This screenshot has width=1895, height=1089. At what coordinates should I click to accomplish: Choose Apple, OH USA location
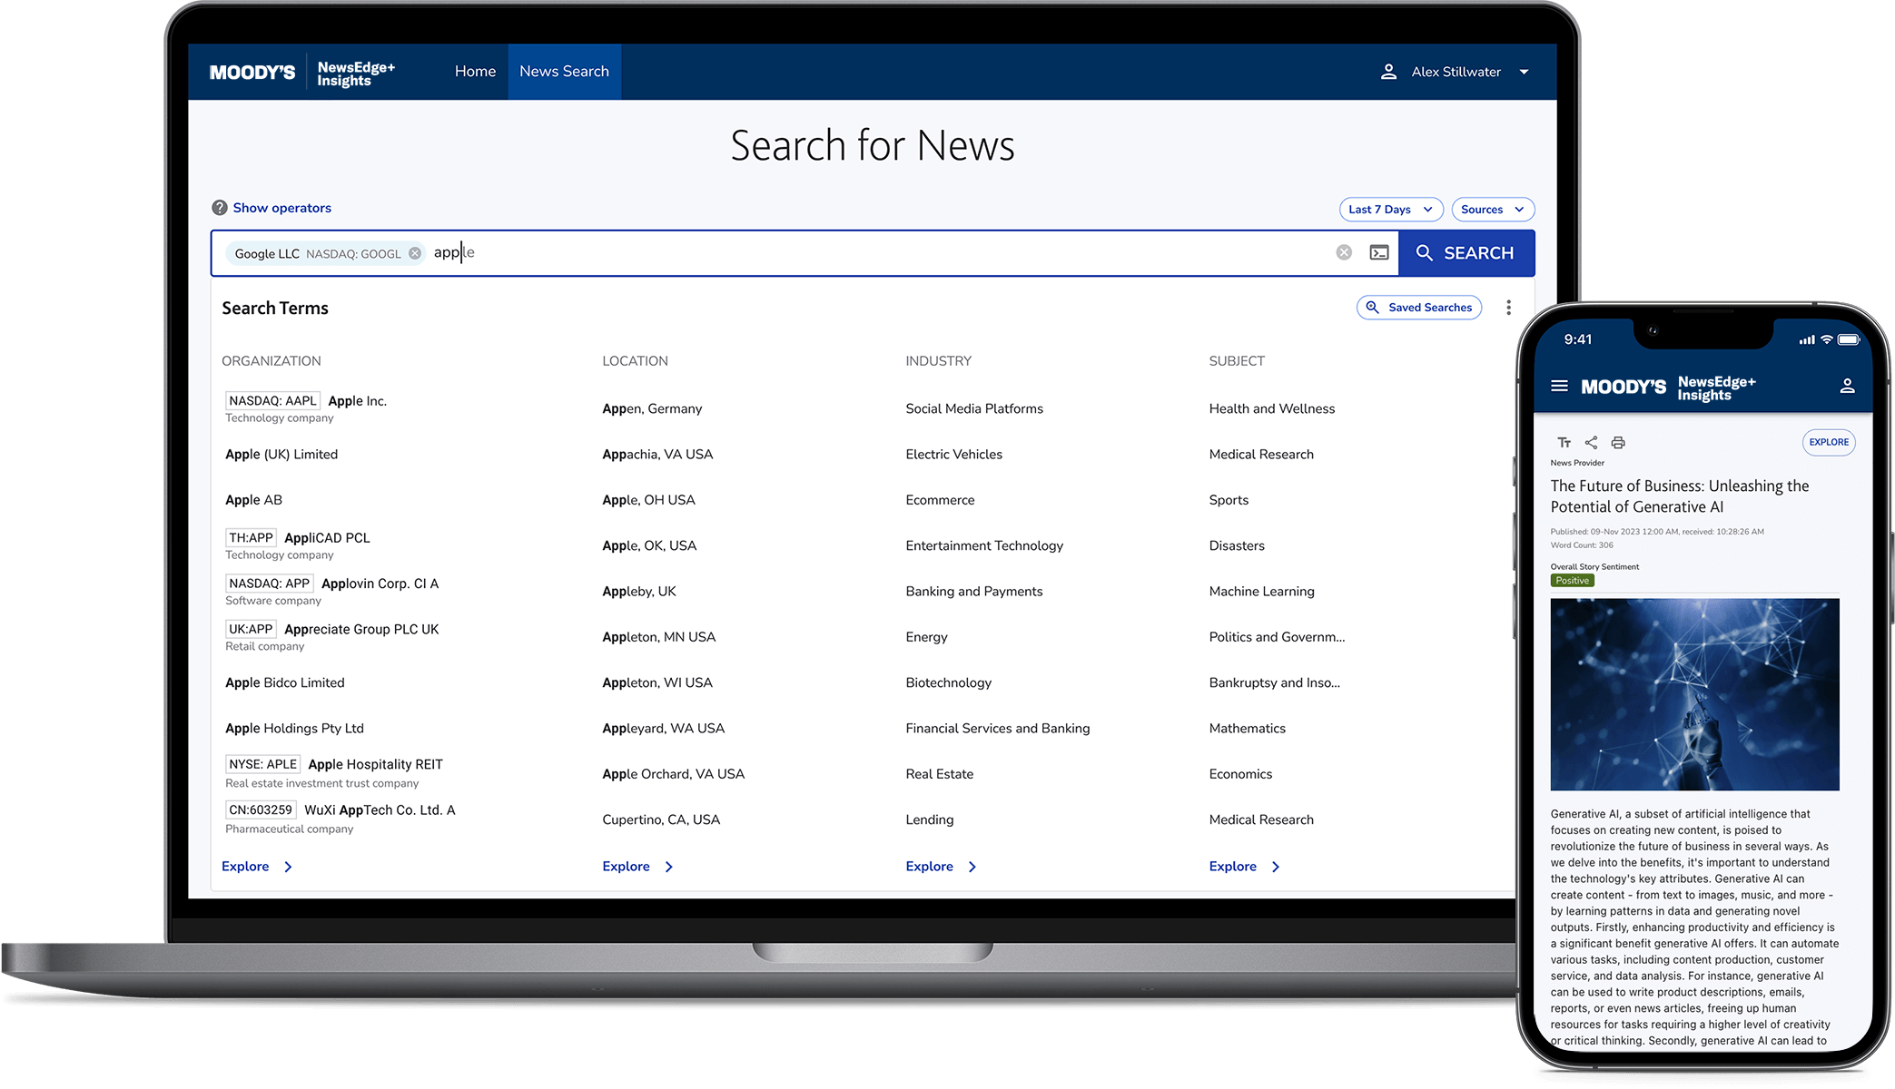[648, 500]
